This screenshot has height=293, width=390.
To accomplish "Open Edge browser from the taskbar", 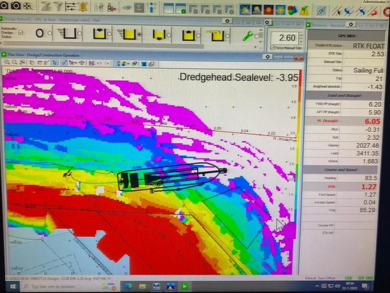I will (128, 286).
